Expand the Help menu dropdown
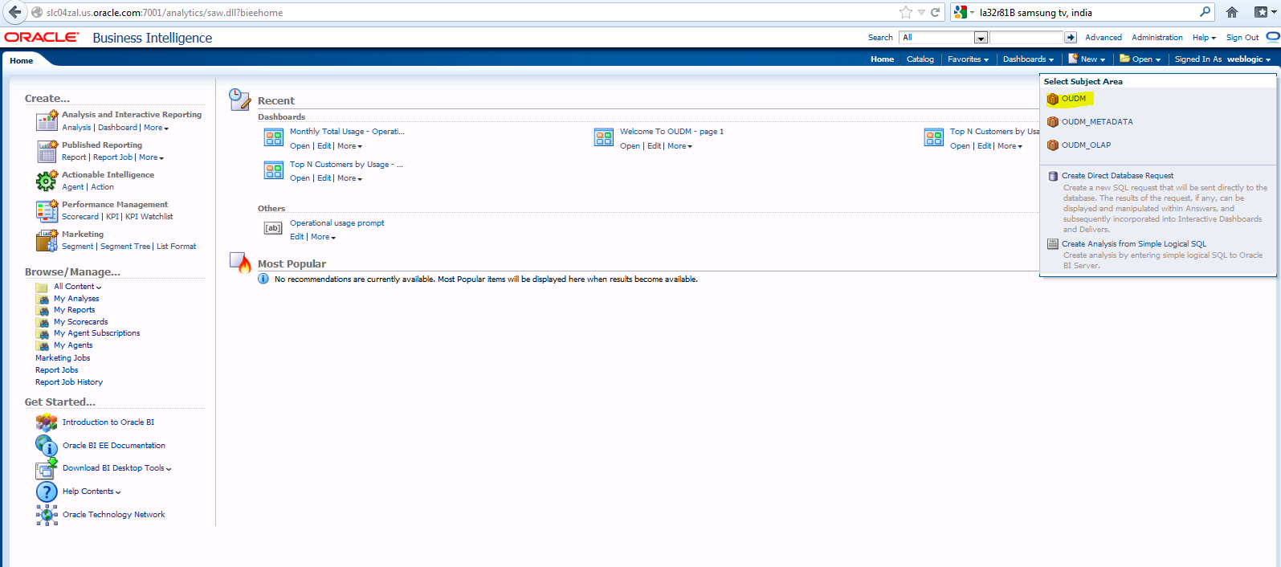This screenshot has height=567, width=1281. tap(1204, 38)
